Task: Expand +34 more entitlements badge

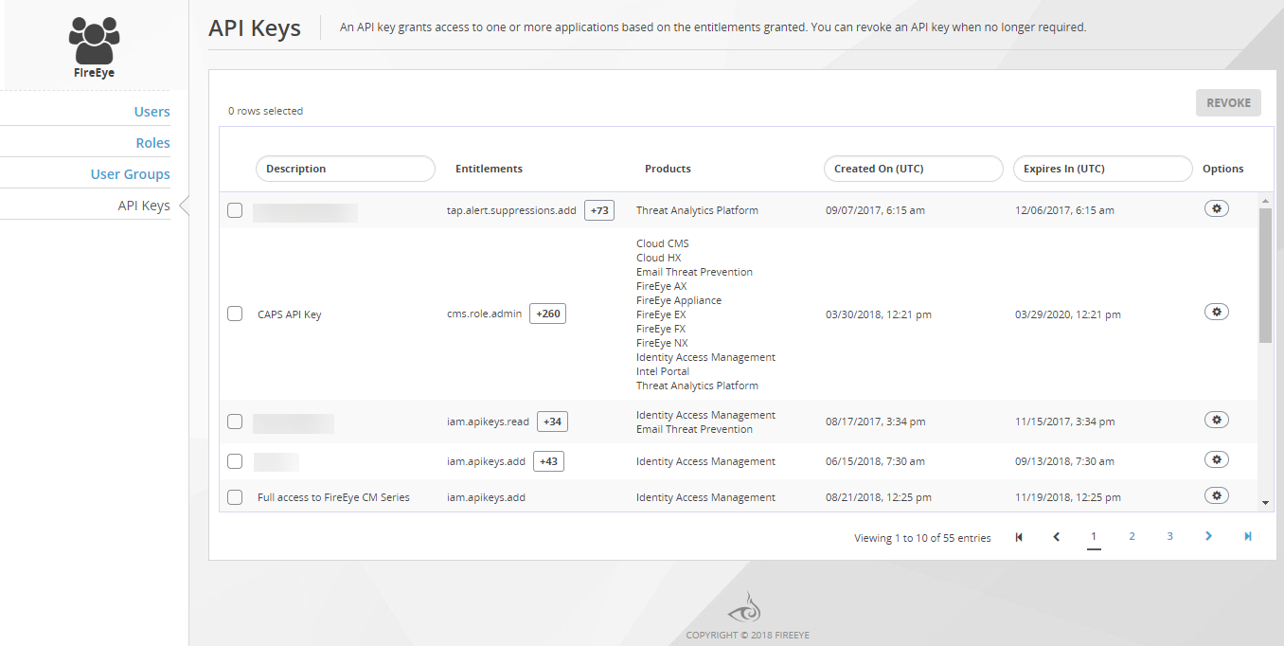Action: point(552,422)
